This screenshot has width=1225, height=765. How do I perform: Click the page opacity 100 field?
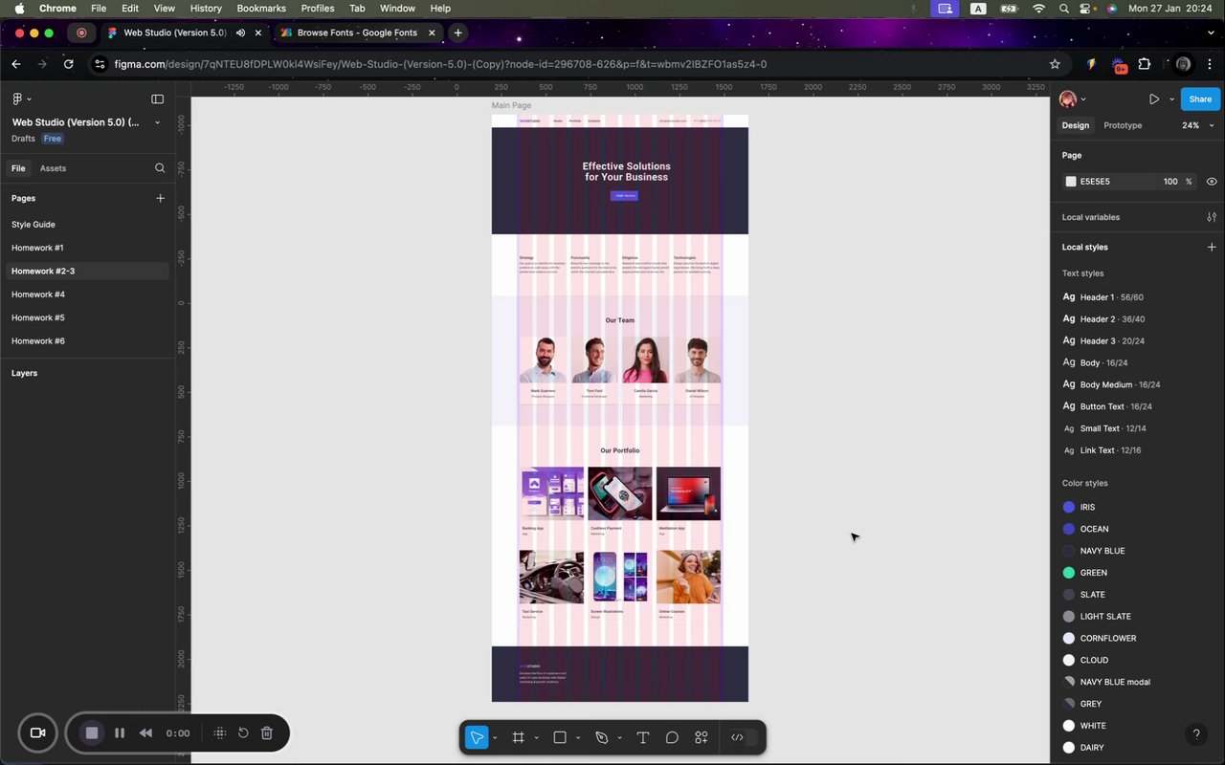point(1170,182)
